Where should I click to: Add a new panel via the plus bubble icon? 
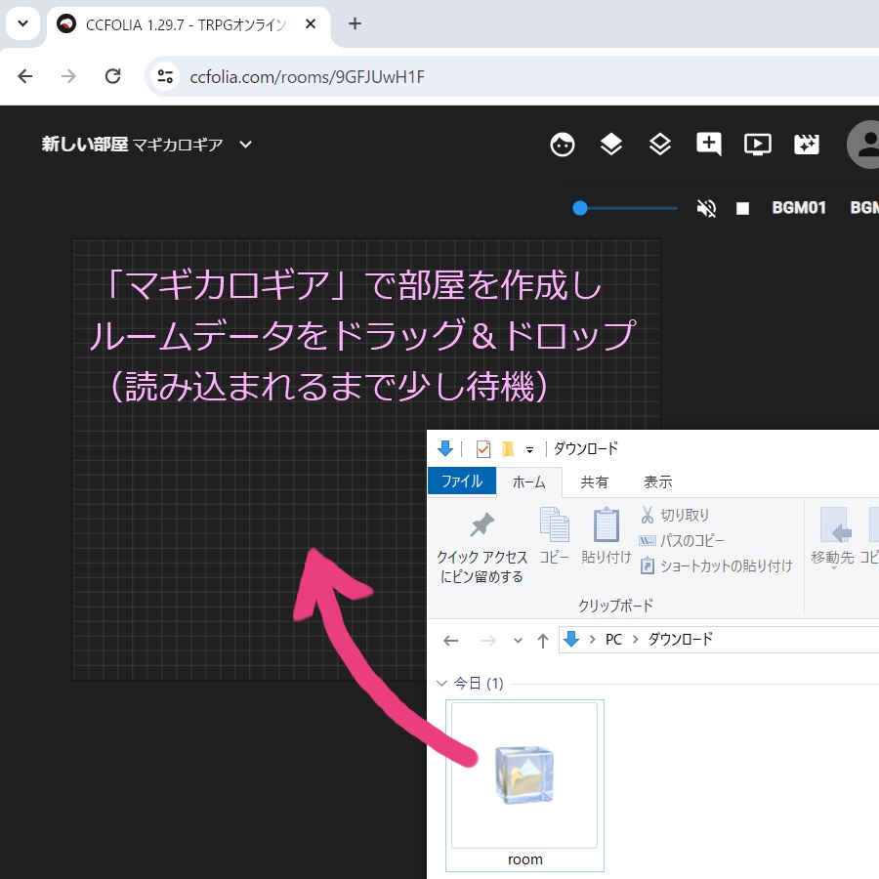click(x=708, y=144)
